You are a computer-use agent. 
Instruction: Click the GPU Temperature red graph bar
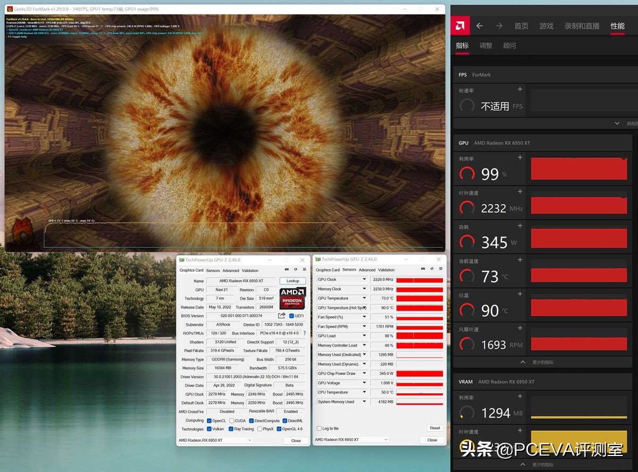[419, 299]
